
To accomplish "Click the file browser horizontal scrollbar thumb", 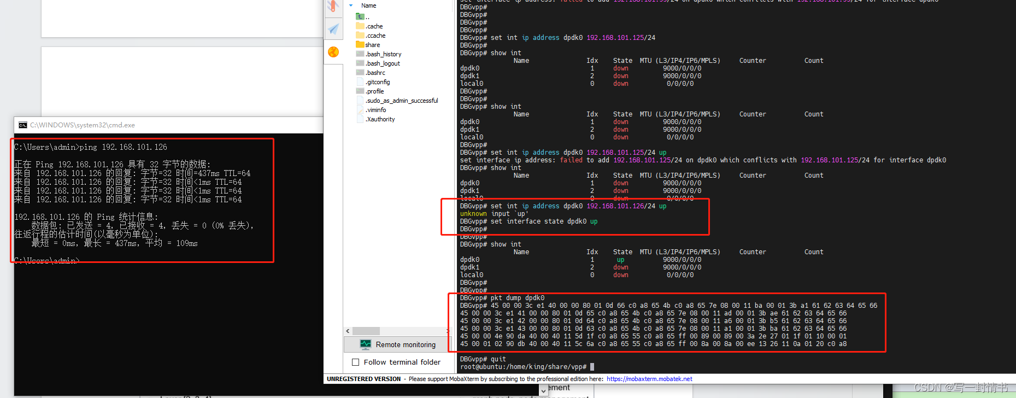I will tap(366, 331).
